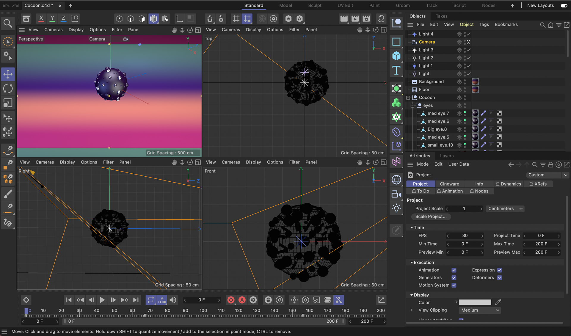Open Objects panel search icon
The width and height of the screenshot is (571, 336).
pyautogui.click(x=542, y=25)
